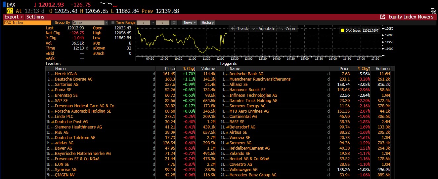Open the Settings menu
Viewport: 438px width, 179px height.
[x=35, y=17]
